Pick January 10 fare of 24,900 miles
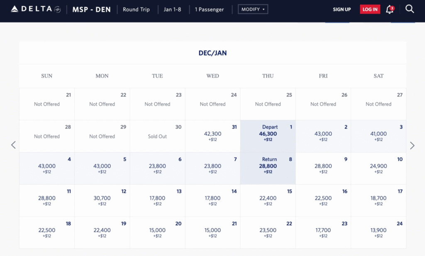Screen dimensions: 425x256 378,168
